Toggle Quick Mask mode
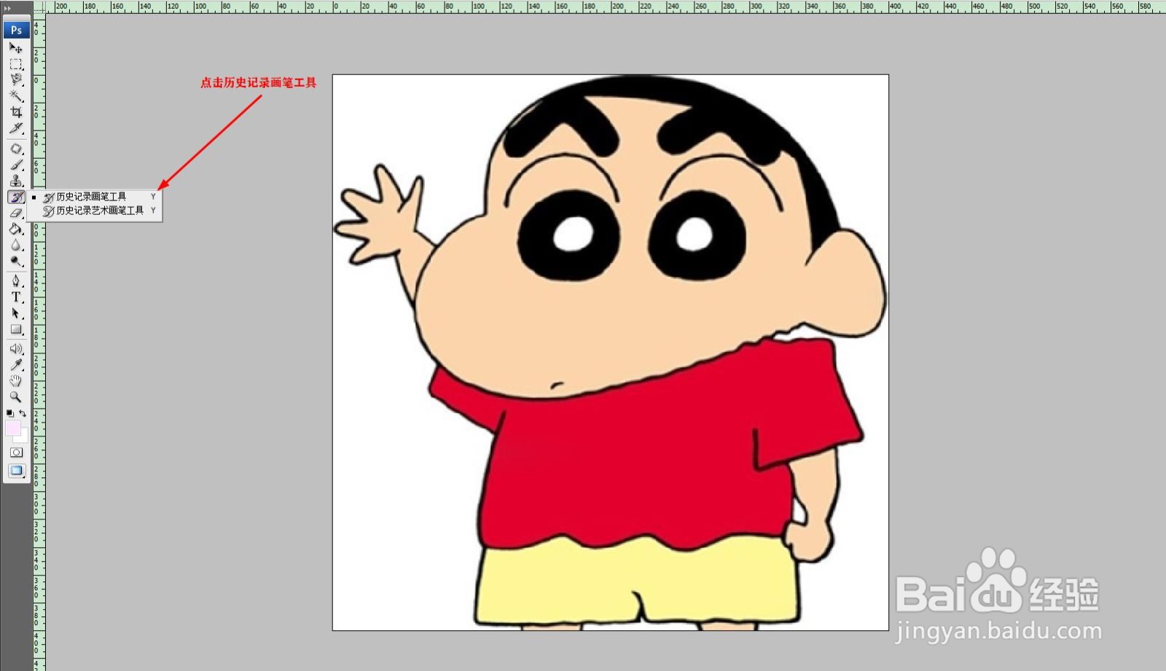This screenshot has width=1166, height=671. tap(16, 452)
